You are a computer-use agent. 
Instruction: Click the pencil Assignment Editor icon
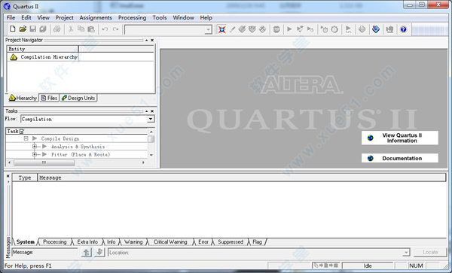click(x=232, y=29)
